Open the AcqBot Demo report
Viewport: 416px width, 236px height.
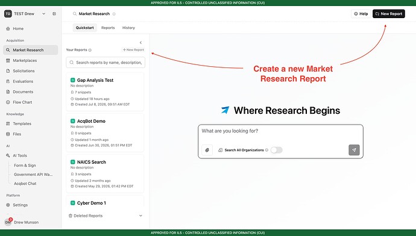click(x=105, y=132)
